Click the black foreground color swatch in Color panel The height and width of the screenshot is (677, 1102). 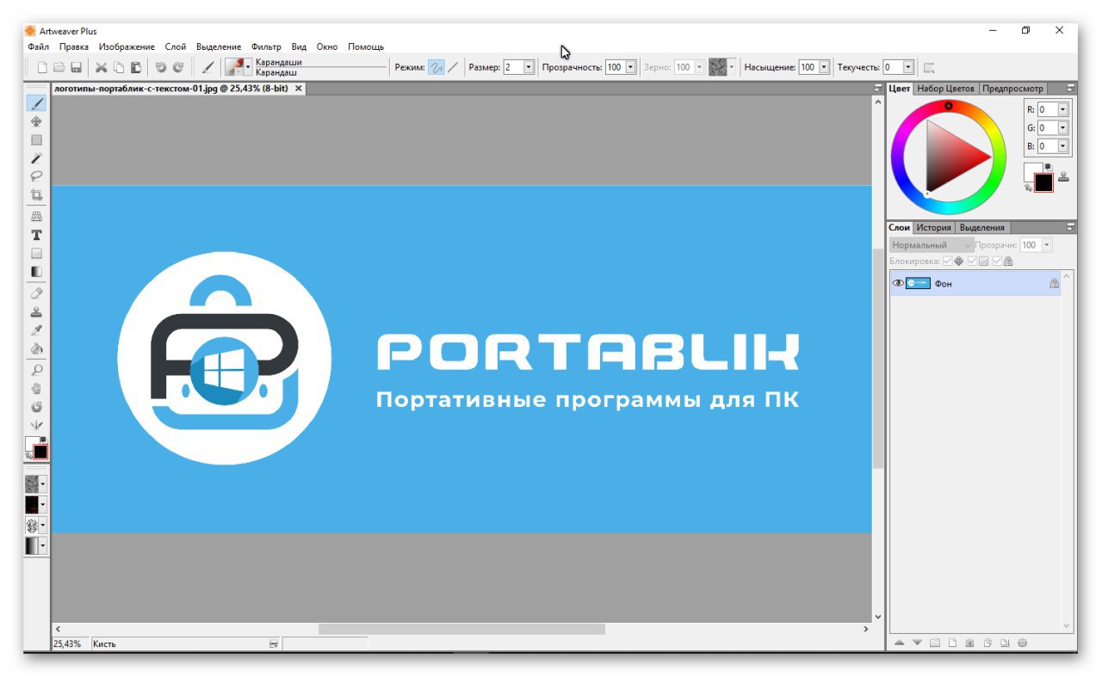1043,182
